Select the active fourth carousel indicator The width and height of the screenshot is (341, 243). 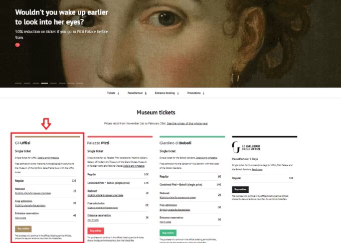point(45,83)
